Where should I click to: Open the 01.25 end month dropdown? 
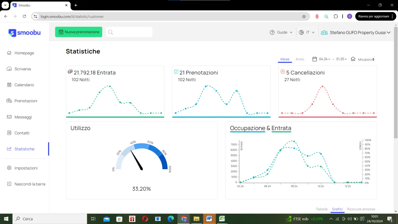342,59
